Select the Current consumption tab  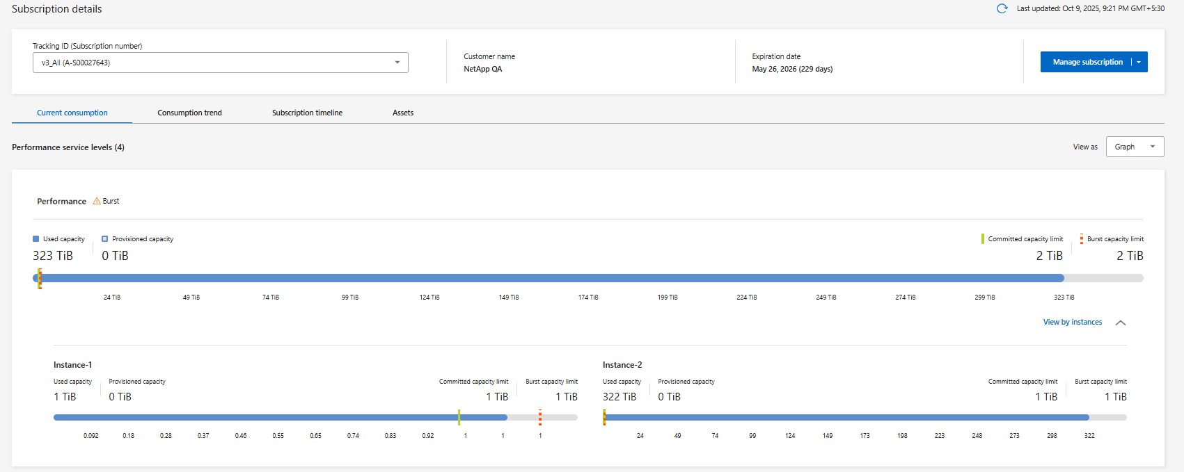point(72,113)
